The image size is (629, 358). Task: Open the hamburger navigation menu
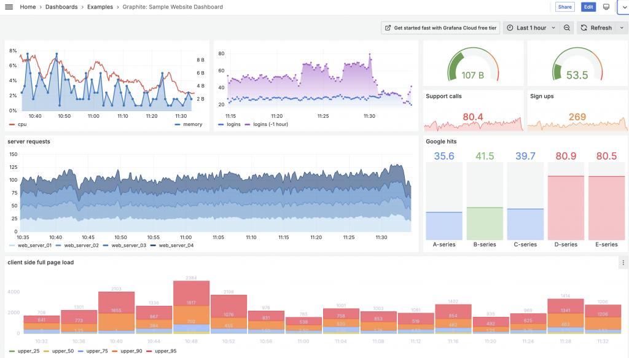point(9,7)
